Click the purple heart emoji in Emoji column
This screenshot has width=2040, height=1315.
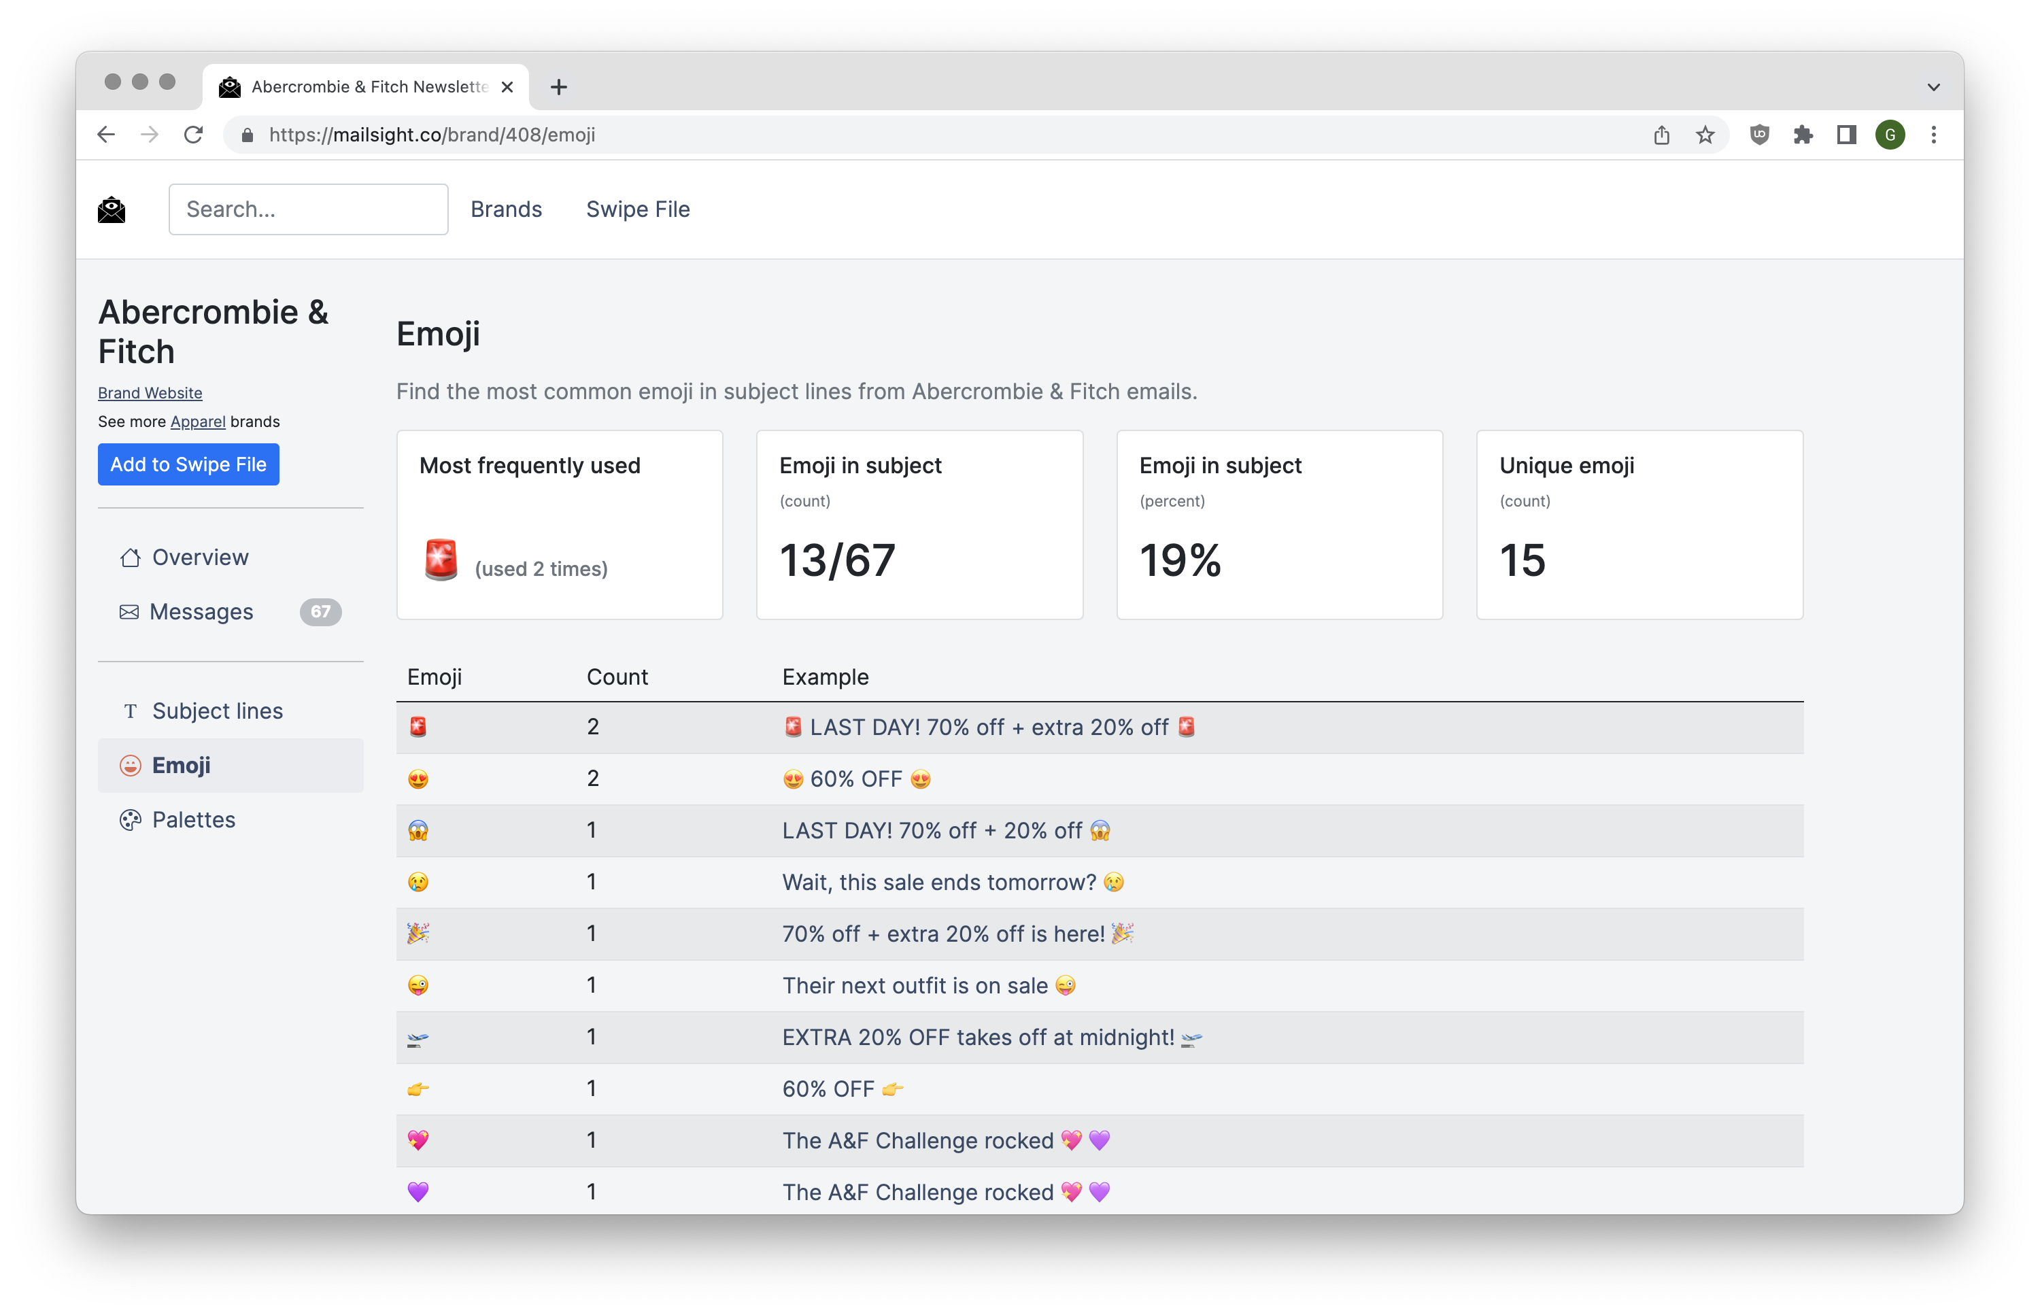pos(418,1192)
